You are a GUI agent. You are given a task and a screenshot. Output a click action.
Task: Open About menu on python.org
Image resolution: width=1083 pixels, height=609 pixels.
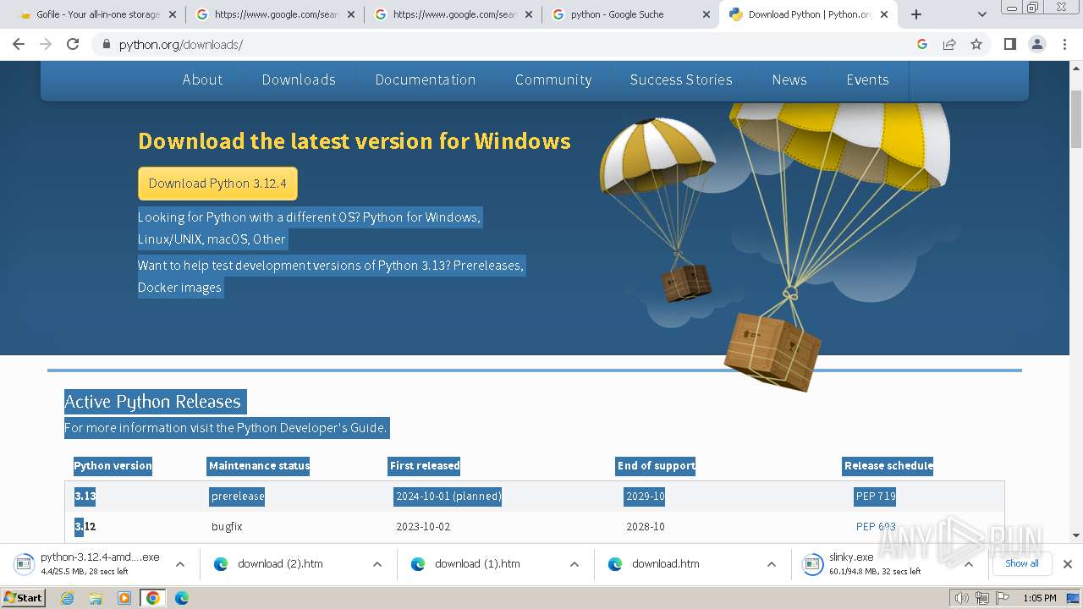202,80
